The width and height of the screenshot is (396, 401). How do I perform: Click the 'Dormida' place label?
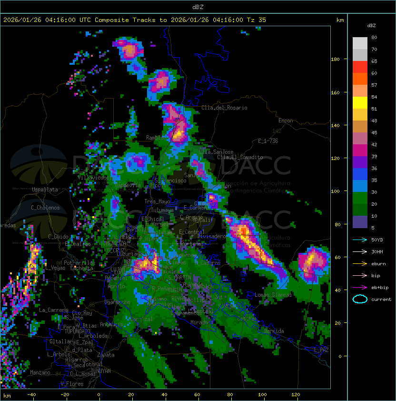[x=274, y=331]
